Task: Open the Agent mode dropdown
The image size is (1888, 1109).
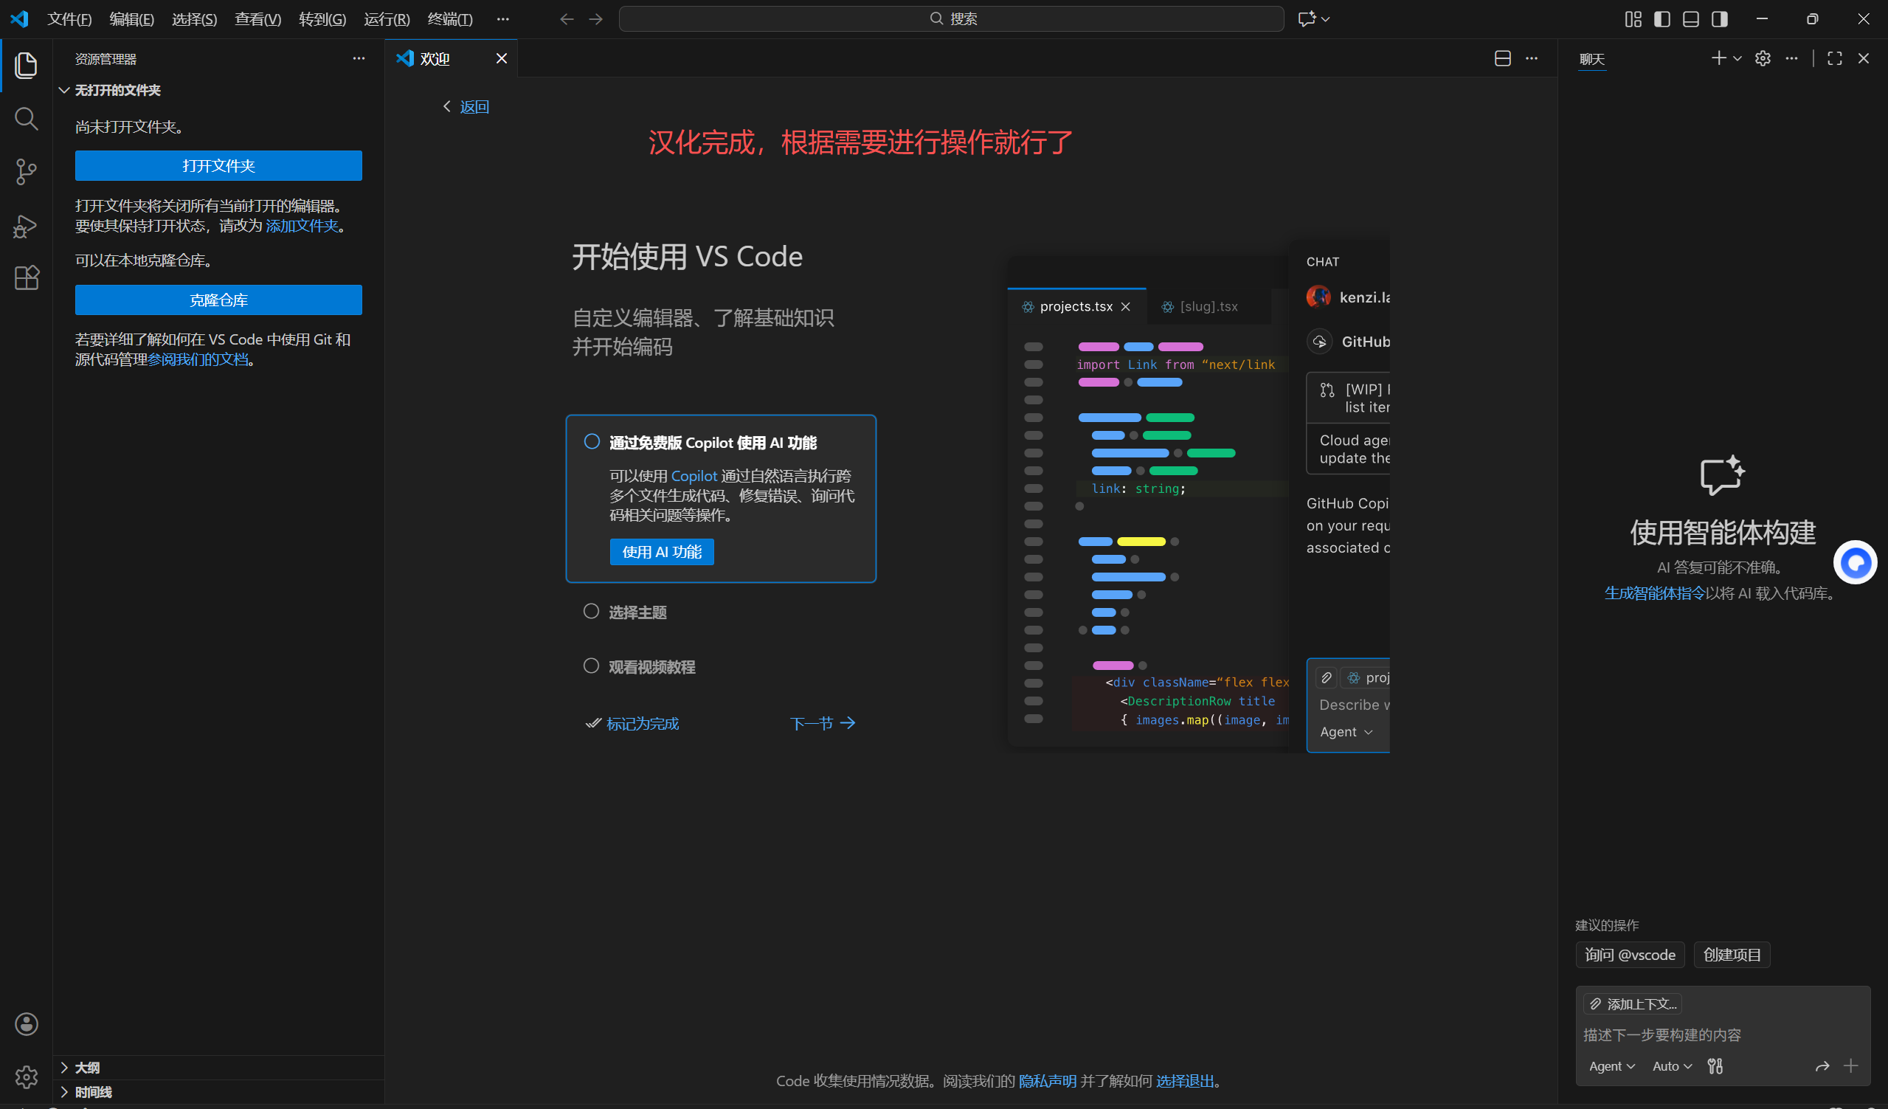Action: pyautogui.click(x=1611, y=1065)
